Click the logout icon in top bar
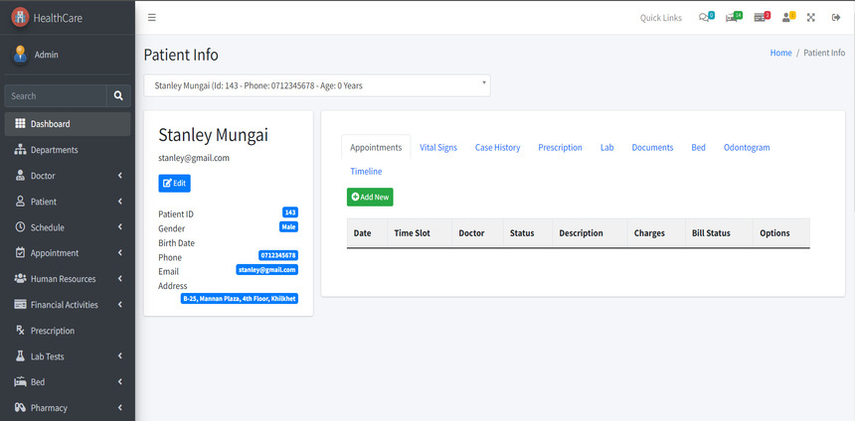This screenshot has height=421, width=855. [x=834, y=18]
